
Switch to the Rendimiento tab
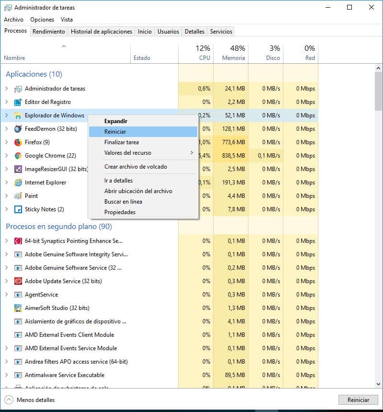coord(49,32)
